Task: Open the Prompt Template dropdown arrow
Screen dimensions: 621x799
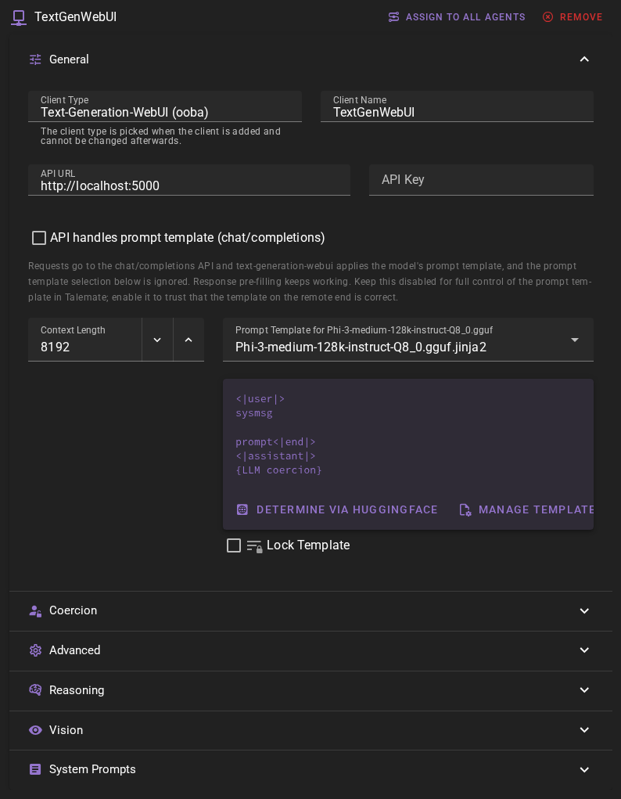Action: (x=575, y=340)
